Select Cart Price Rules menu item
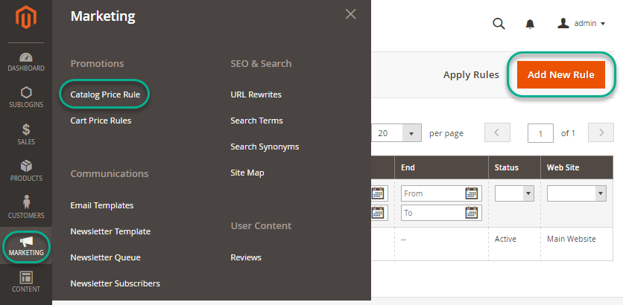The width and height of the screenshot is (623, 305). pos(101,121)
